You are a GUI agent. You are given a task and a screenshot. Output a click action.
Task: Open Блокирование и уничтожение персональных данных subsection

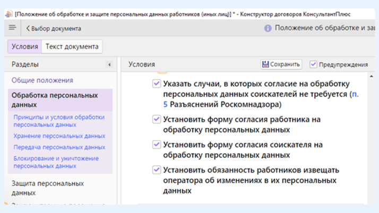pos(56,162)
